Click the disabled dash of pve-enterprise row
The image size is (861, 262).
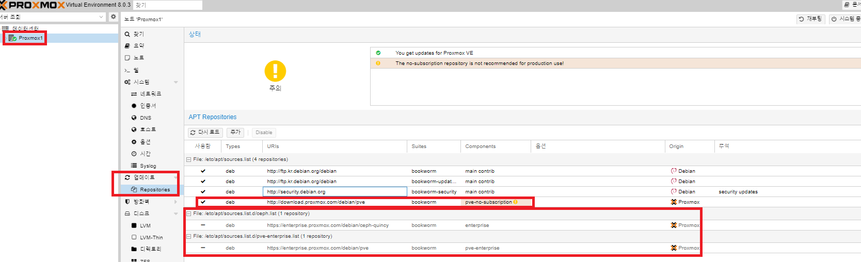(203, 248)
